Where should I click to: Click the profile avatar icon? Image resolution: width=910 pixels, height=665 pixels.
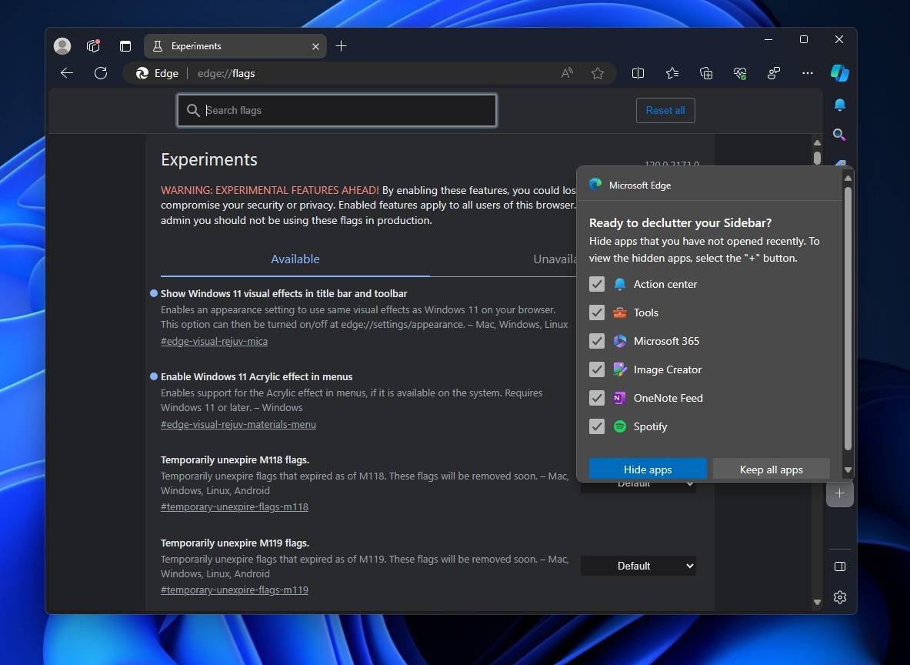pyautogui.click(x=62, y=45)
